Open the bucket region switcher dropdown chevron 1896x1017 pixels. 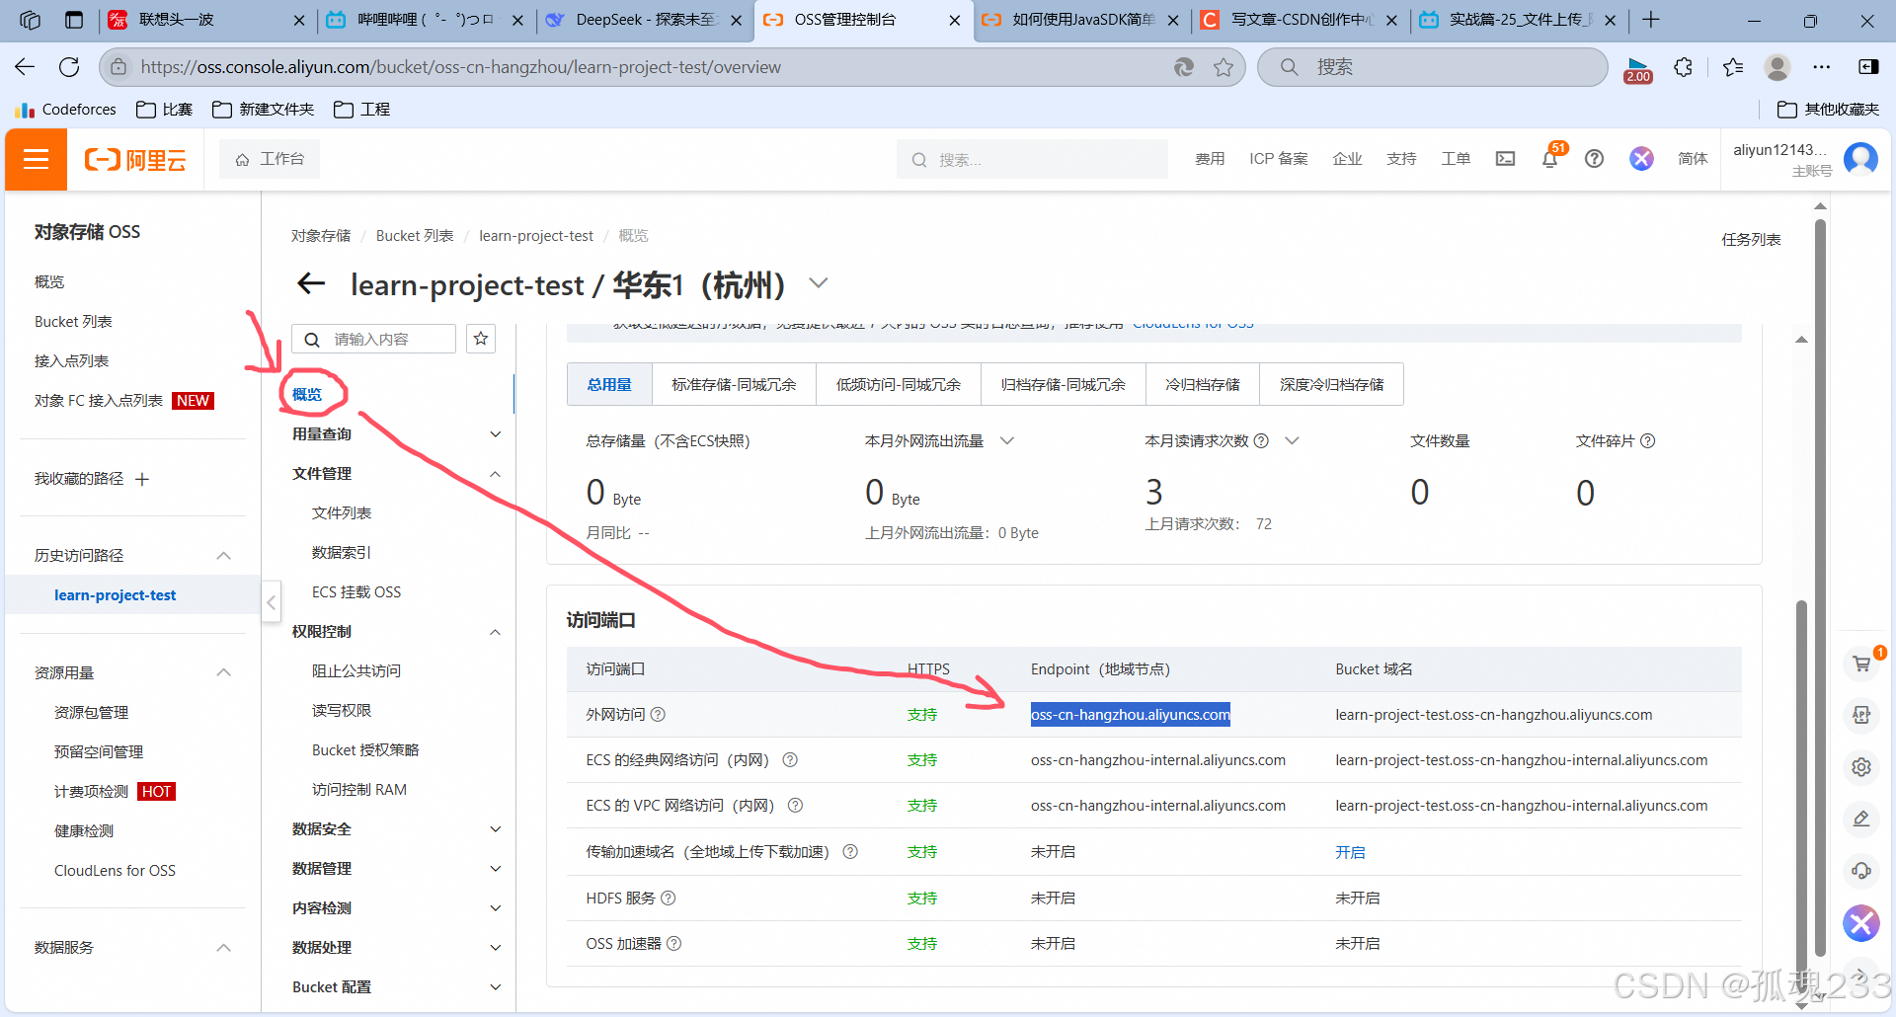(x=818, y=283)
